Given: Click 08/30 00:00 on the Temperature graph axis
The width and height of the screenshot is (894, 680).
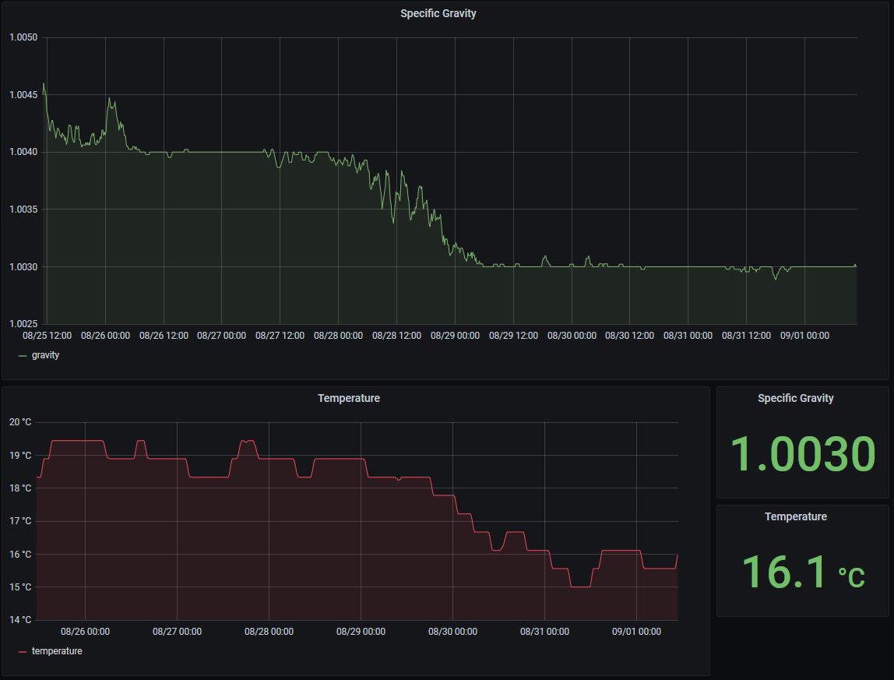Looking at the screenshot, I should 452,632.
